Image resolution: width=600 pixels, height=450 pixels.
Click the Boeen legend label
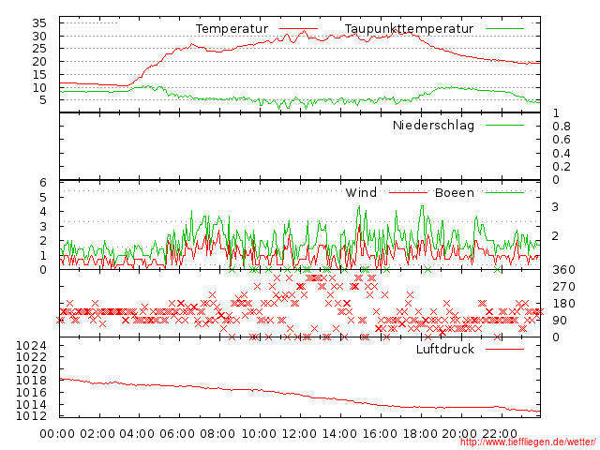tap(455, 193)
